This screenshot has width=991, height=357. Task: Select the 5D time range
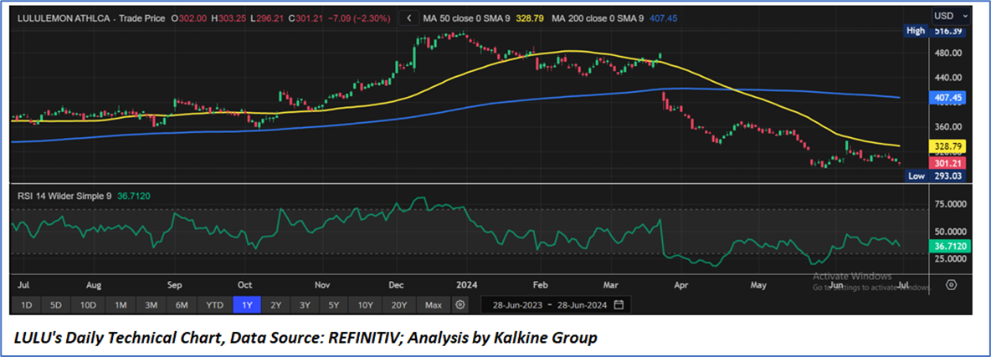[x=55, y=305]
